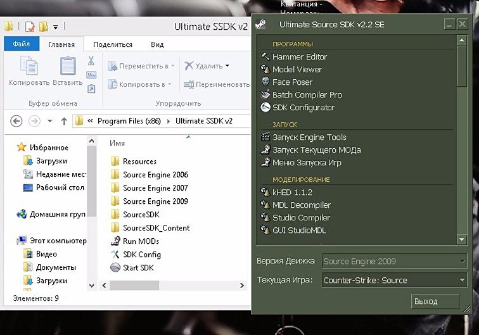Select Этот компьютер in navigation pane
Screen dimensions: 479x335
51,241
